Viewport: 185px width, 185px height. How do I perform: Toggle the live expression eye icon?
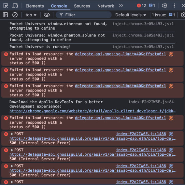(x=47, y=15)
